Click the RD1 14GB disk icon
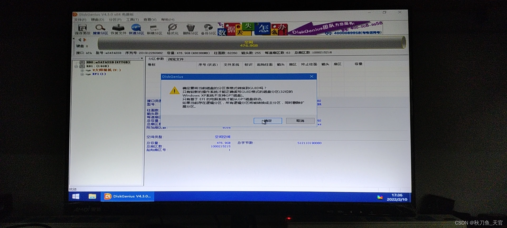This screenshot has width=507, height=228. 82,66
